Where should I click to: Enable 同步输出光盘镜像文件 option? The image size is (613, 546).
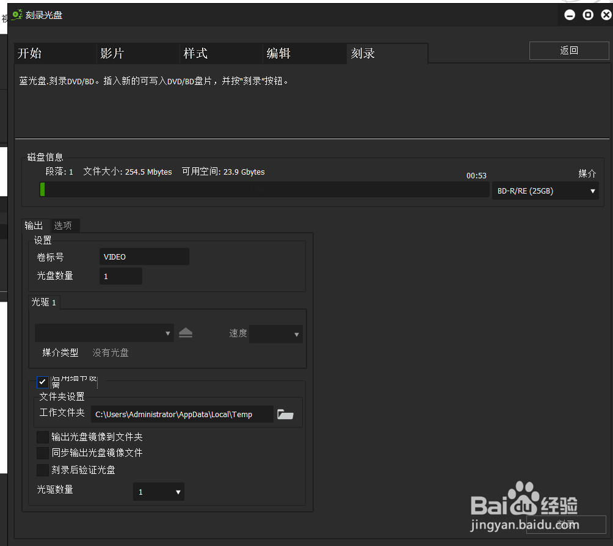point(42,453)
